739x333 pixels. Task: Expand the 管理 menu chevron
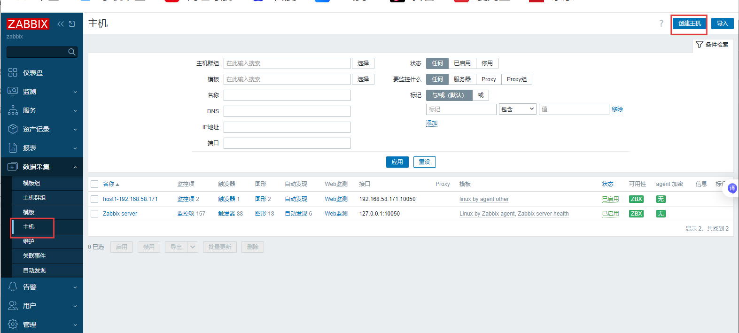point(75,325)
